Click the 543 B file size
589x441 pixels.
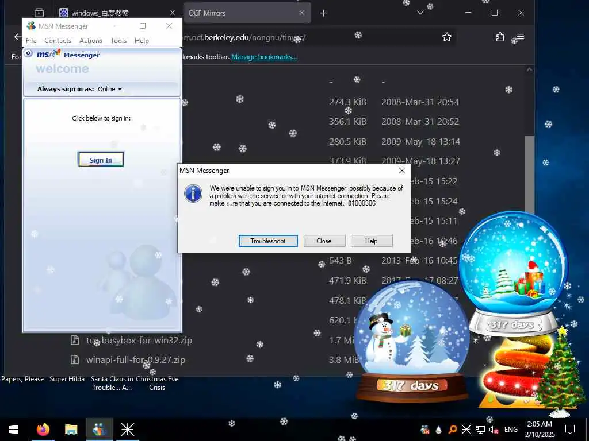coord(341,261)
